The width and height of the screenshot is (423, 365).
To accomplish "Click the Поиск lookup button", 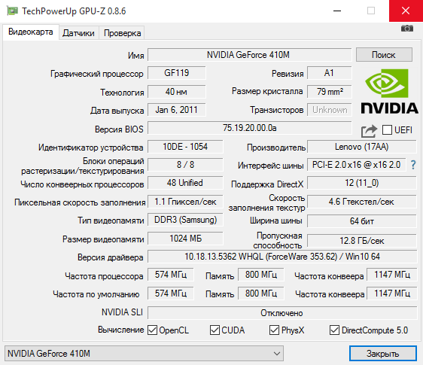I will click(x=384, y=55).
